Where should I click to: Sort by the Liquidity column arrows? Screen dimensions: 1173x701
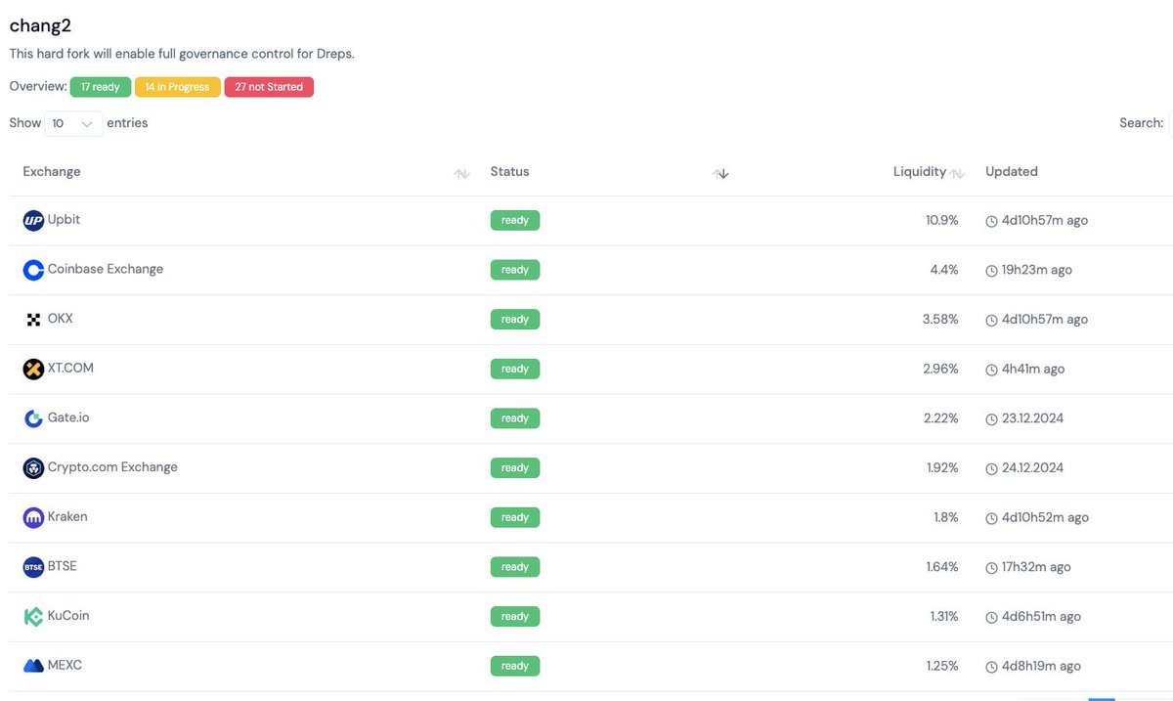957,173
